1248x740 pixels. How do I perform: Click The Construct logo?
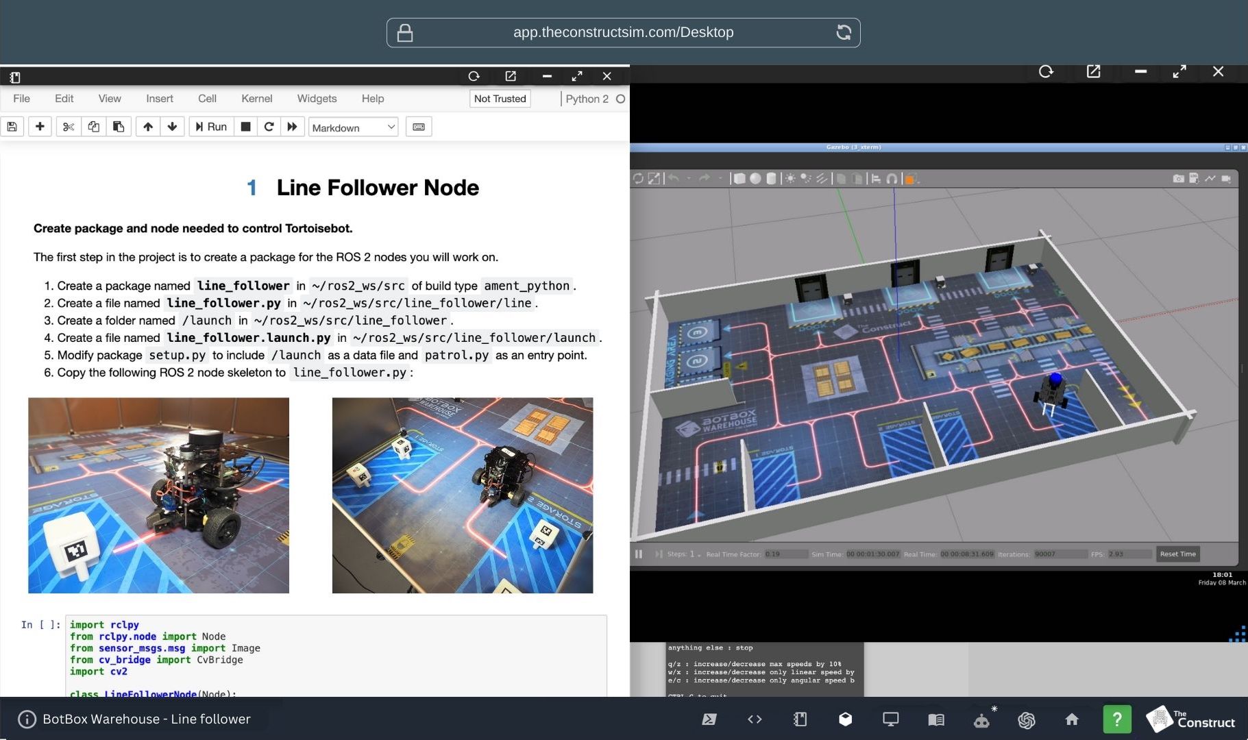tap(1190, 719)
